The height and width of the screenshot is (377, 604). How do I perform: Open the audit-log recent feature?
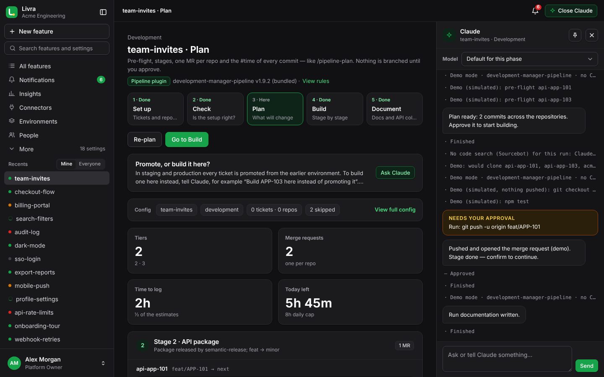tap(57, 232)
